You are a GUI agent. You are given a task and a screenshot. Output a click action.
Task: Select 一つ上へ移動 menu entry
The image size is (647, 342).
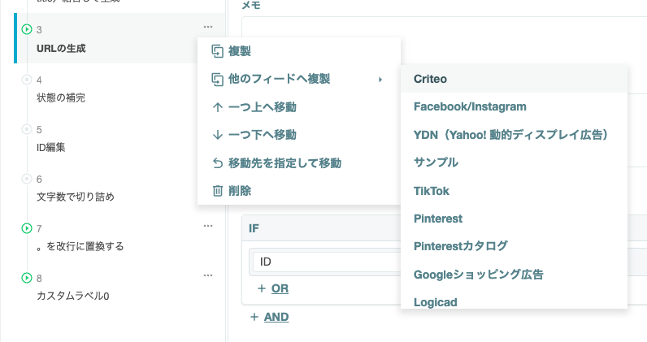[x=299, y=107]
